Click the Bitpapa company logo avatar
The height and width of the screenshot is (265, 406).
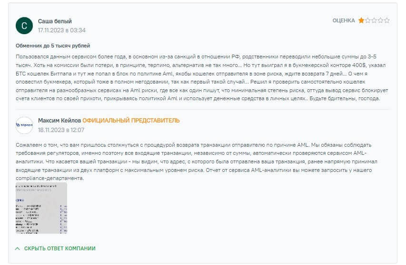[x=24, y=125]
